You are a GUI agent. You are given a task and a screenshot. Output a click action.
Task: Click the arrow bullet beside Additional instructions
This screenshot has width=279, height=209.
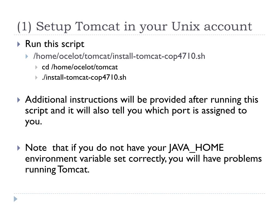click(x=19, y=100)
